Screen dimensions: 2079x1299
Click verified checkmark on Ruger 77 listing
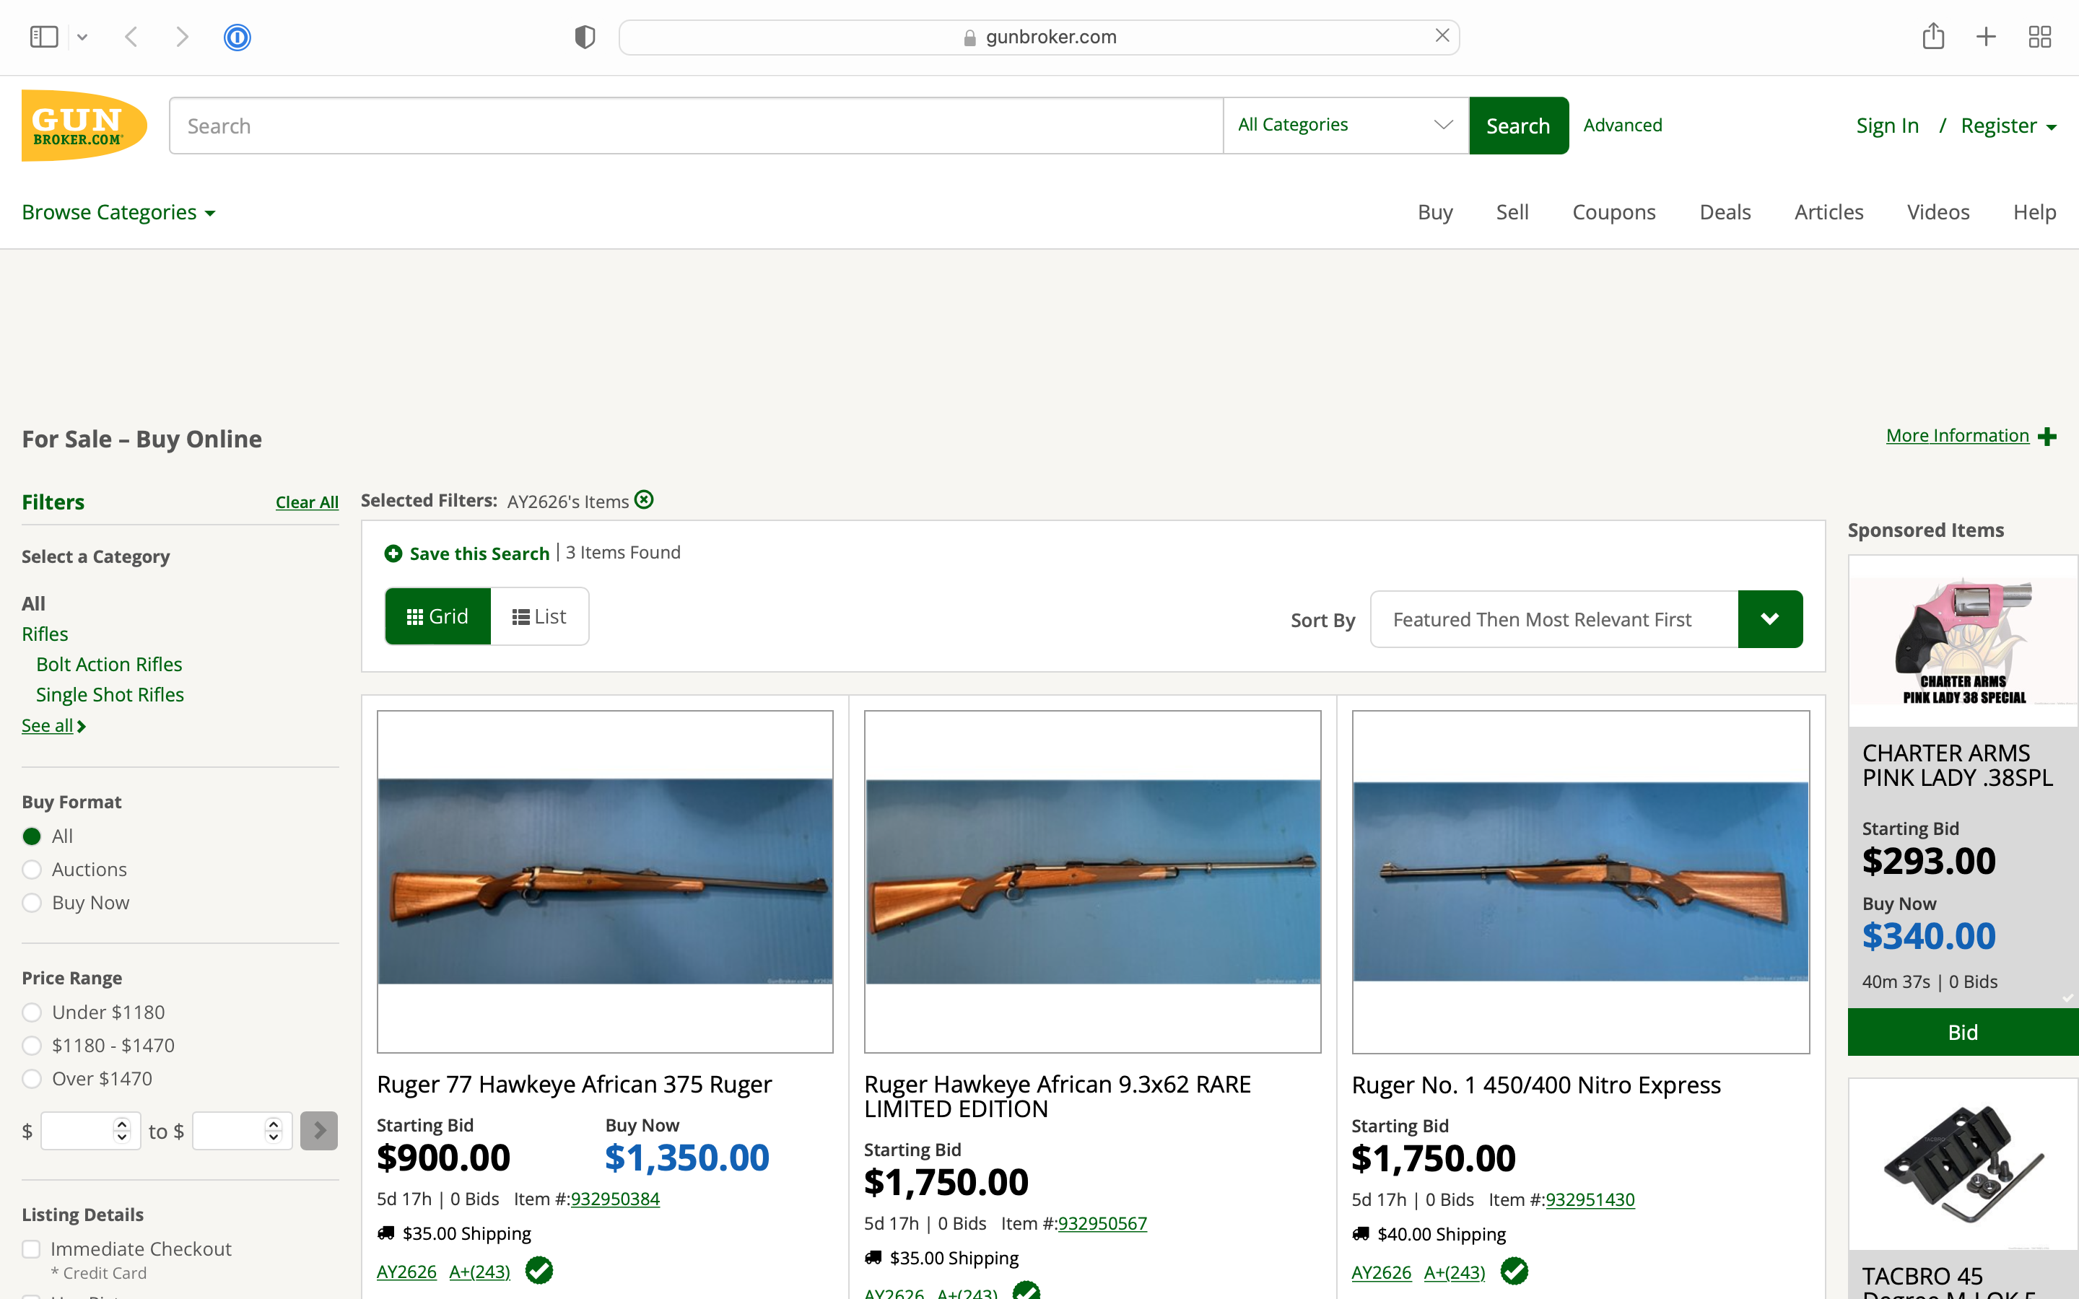[x=539, y=1271]
